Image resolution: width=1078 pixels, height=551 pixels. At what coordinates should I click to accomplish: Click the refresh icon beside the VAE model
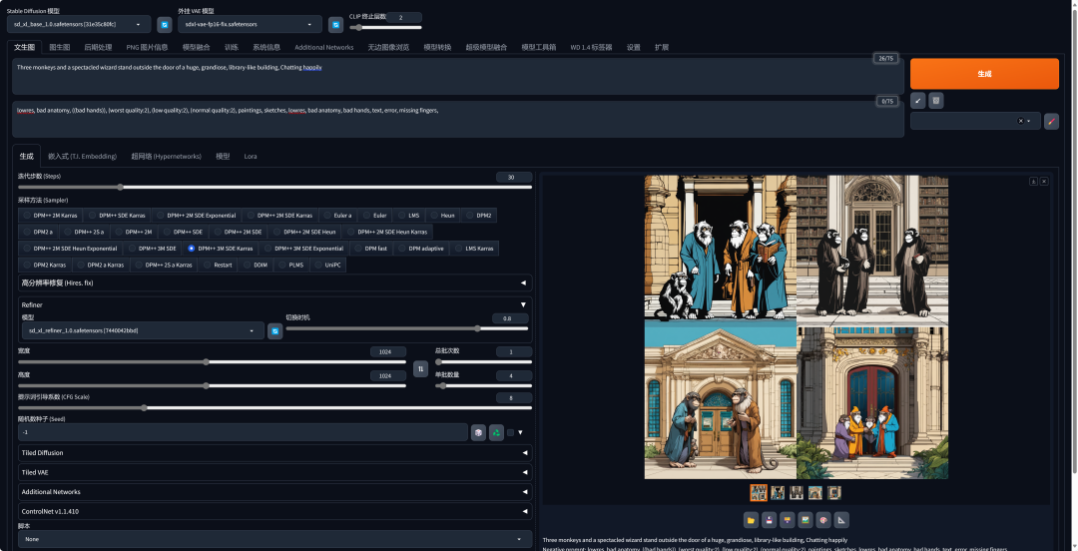pos(335,24)
